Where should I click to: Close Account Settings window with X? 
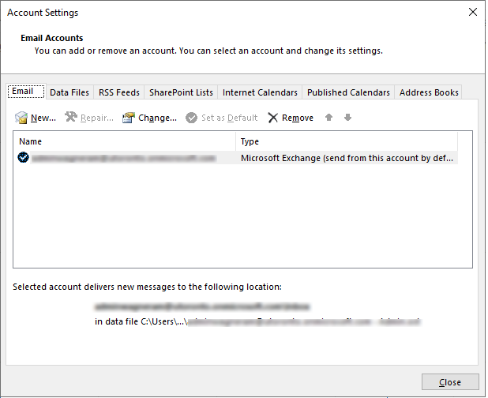click(x=473, y=12)
